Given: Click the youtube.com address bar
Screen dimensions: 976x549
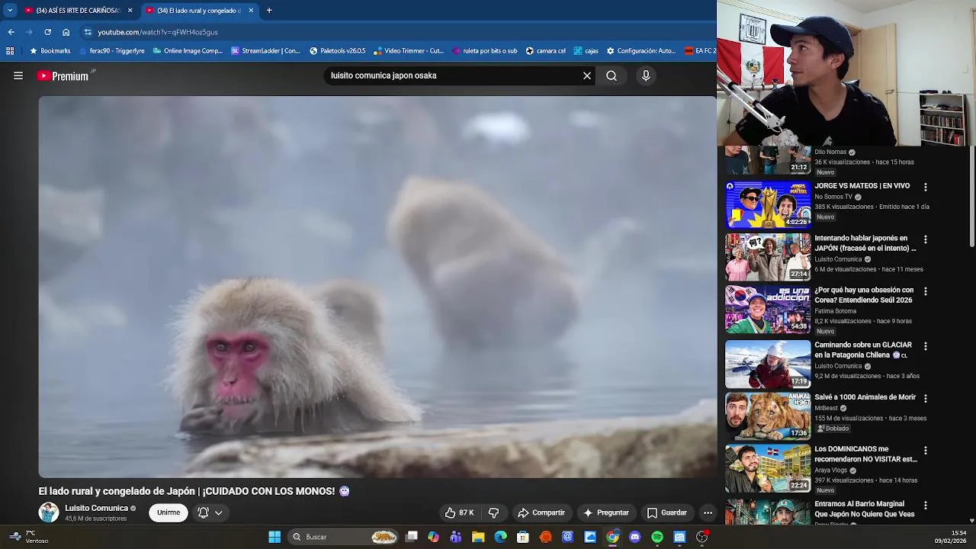Looking at the screenshot, I should point(396,32).
